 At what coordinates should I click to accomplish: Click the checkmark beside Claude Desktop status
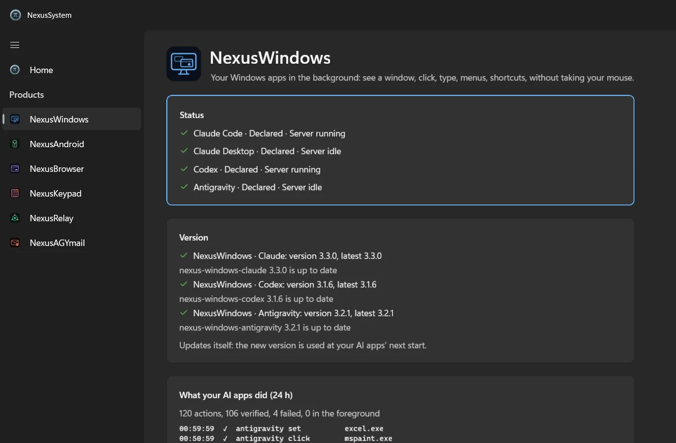pyautogui.click(x=184, y=151)
